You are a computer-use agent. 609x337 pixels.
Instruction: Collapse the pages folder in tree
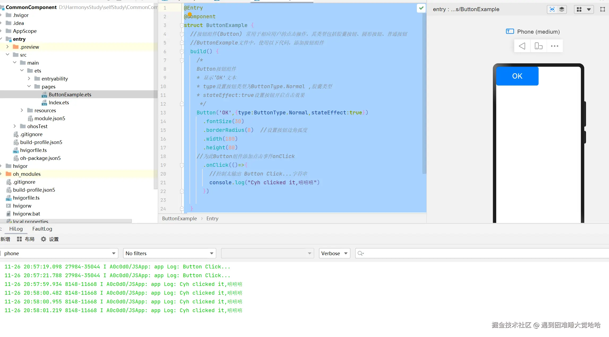click(29, 86)
